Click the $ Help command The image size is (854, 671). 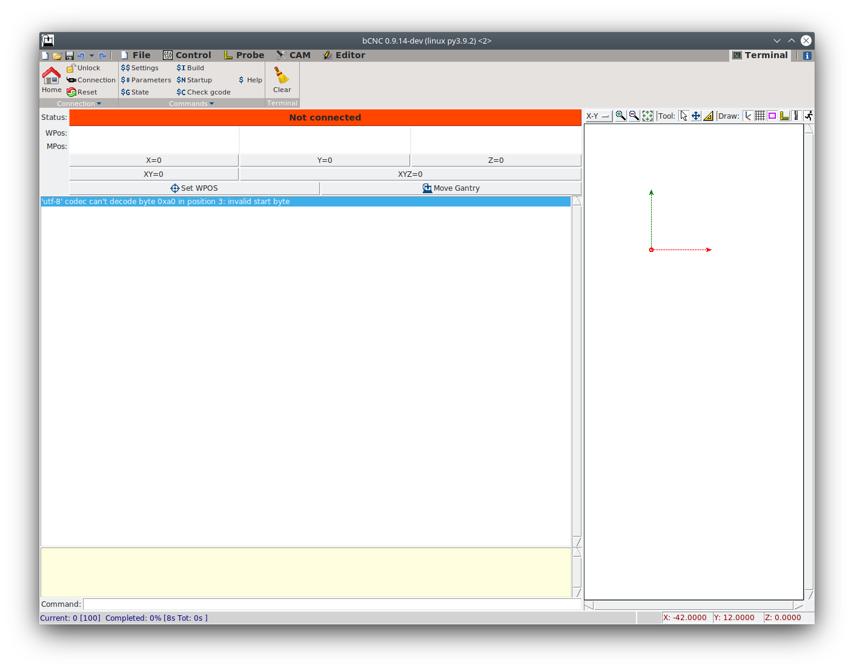(250, 80)
